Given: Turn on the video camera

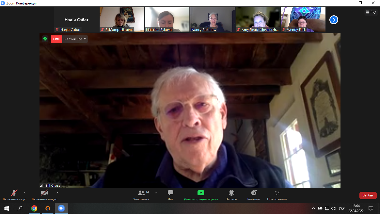Looking at the screenshot, I should pos(44,193).
